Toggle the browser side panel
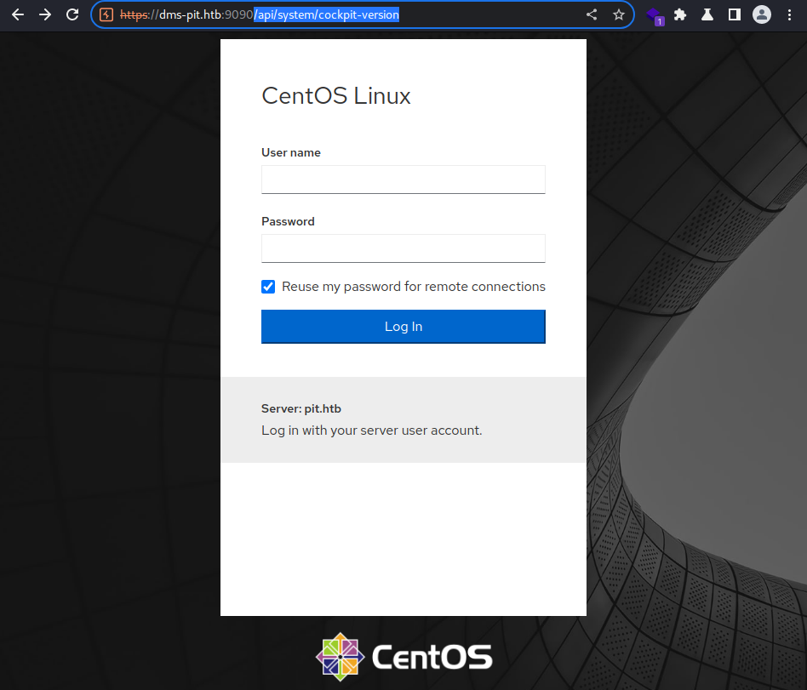 click(735, 14)
